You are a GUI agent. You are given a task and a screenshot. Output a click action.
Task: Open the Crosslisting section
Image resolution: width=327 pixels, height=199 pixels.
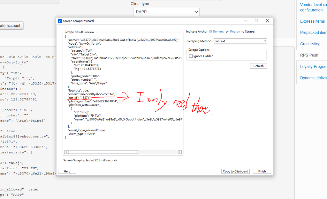click(310, 44)
